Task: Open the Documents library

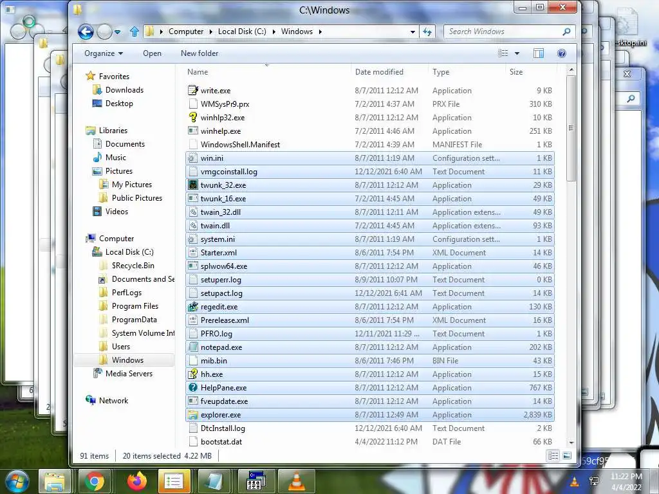Action: 125,143
